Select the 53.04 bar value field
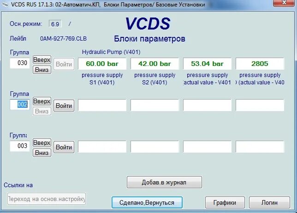The image size is (297, 213). pos(207,64)
